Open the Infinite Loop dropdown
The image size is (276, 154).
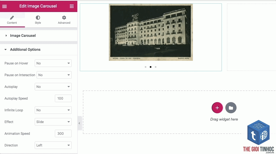53,110
